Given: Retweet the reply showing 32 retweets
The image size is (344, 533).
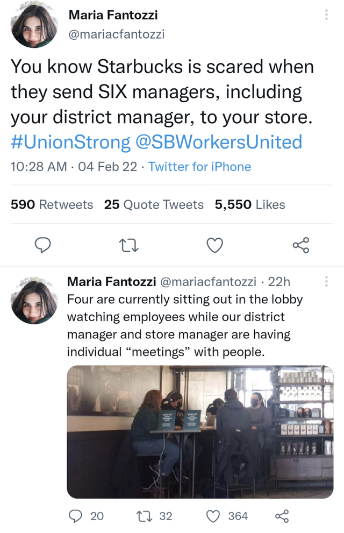Looking at the screenshot, I should coord(144,516).
